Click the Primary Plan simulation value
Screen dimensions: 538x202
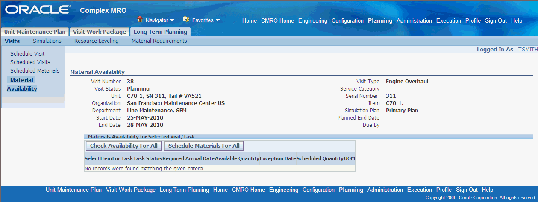click(x=402, y=111)
